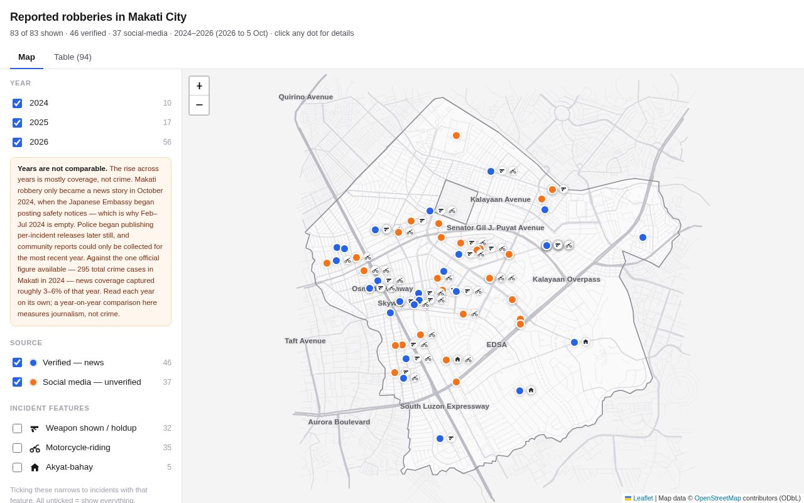Click the EDSA map label
Viewport: 804px width, 503px height.
pyautogui.click(x=497, y=345)
